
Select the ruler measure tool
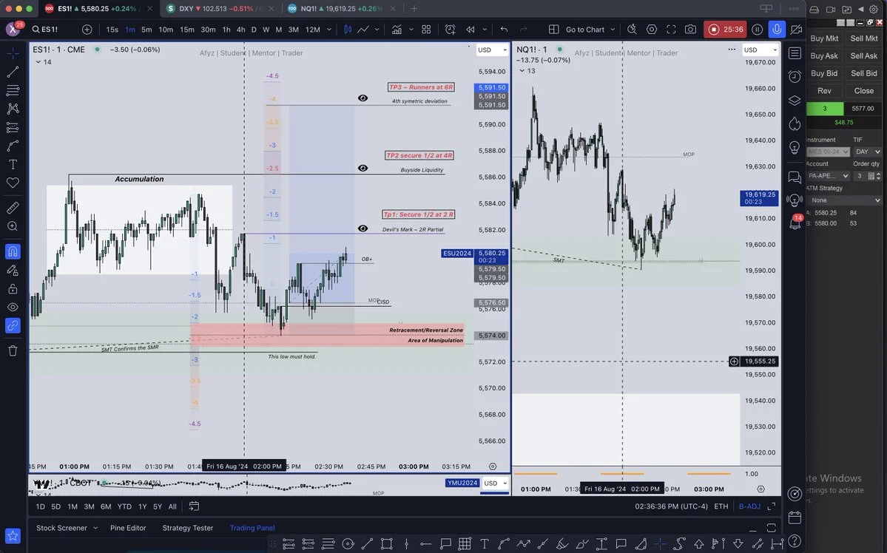pyautogui.click(x=13, y=208)
